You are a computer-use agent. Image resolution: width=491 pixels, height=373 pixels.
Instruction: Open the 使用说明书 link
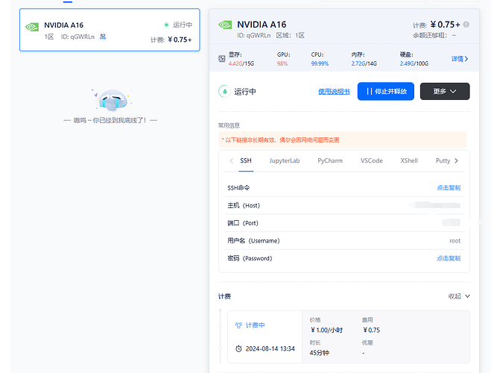tap(334, 91)
